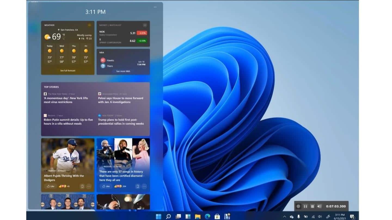Open the Microsoft Store from the taskbar
Screen dimensions: 392x220
point(217,216)
